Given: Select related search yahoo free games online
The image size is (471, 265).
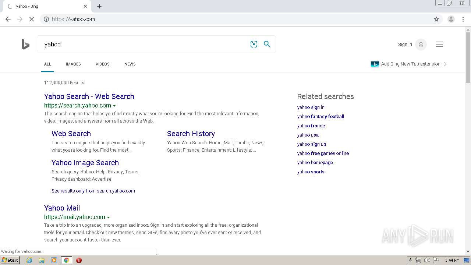Looking at the screenshot, I should [x=323, y=153].
